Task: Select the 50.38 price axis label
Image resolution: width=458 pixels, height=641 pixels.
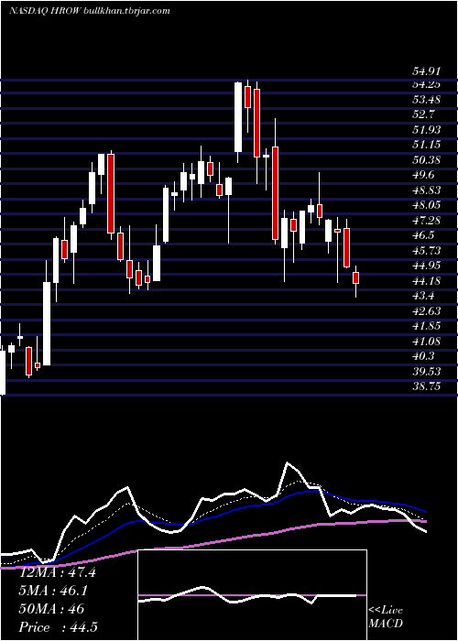Action: [426, 160]
